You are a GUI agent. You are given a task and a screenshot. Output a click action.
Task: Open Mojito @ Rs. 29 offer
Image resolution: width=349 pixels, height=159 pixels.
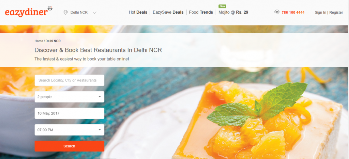point(233,12)
